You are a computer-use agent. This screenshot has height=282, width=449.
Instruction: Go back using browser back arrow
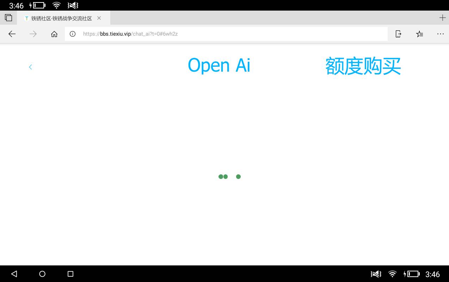[12, 34]
